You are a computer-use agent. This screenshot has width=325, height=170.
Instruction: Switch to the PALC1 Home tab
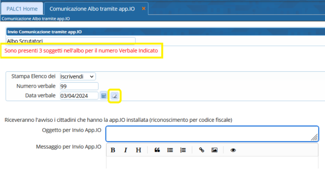[22, 9]
